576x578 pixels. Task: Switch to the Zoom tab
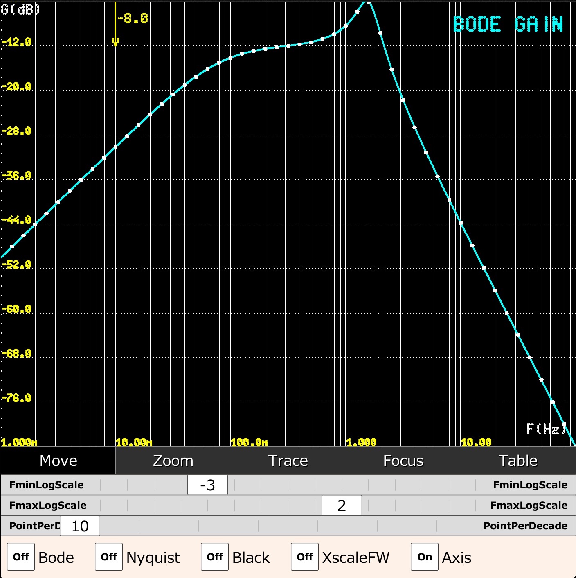point(173,461)
